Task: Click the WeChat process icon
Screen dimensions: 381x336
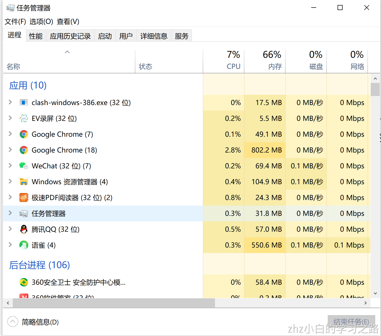Action: (x=24, y=166)
